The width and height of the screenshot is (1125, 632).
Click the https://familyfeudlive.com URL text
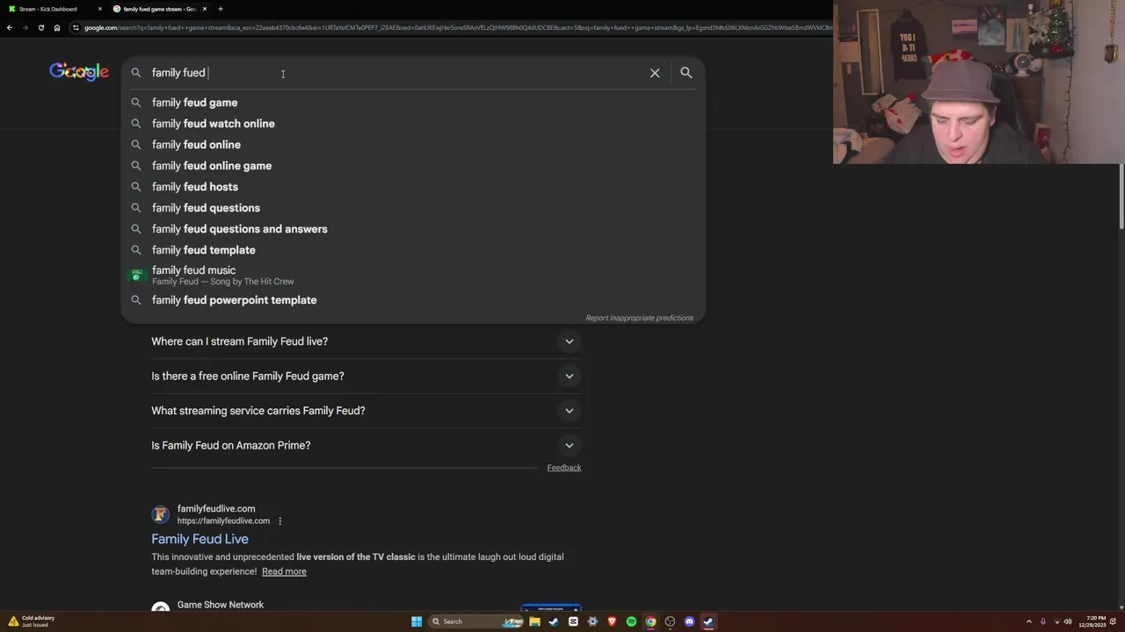click(x=223, y=521)
